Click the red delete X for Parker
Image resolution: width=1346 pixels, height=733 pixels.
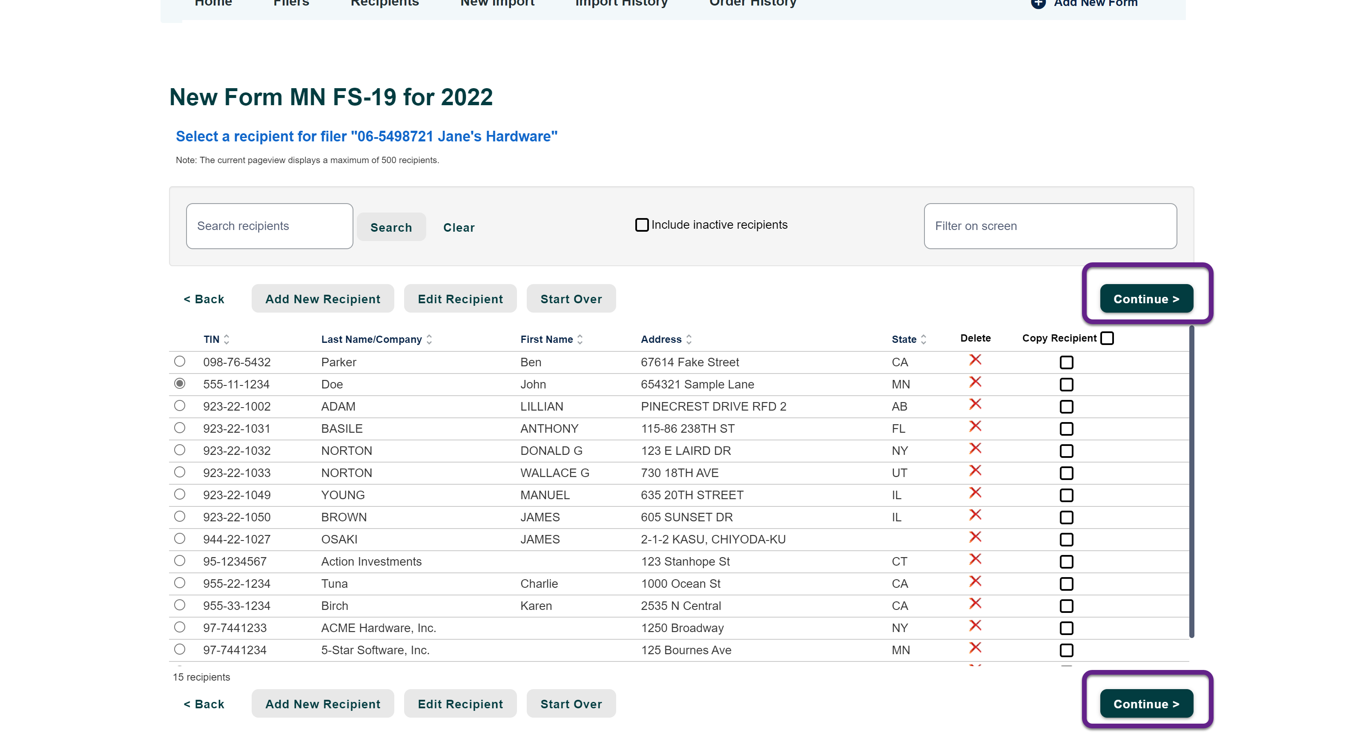[975, 360]
